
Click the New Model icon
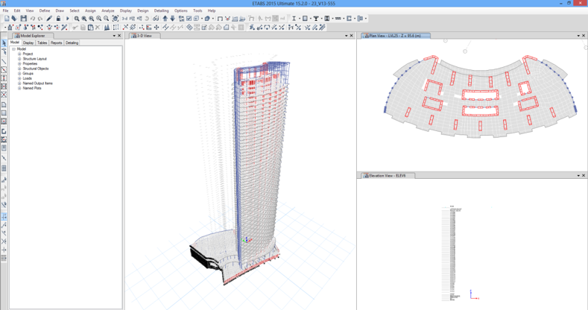(7, 19)
